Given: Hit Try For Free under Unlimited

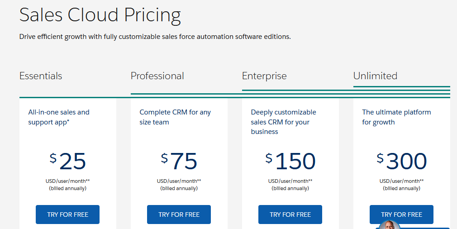Looking at the screenshot, I should 401,215.
